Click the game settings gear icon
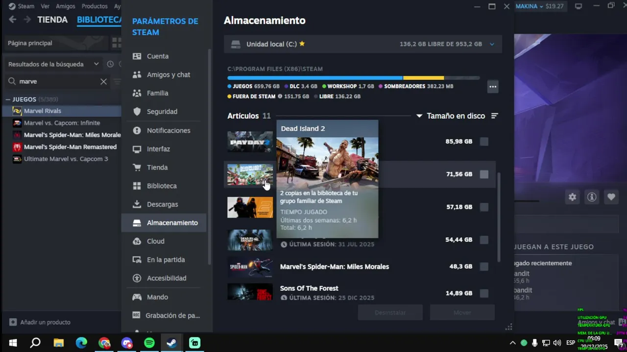Viewport: 627px width, 352px height. point(572,197)
